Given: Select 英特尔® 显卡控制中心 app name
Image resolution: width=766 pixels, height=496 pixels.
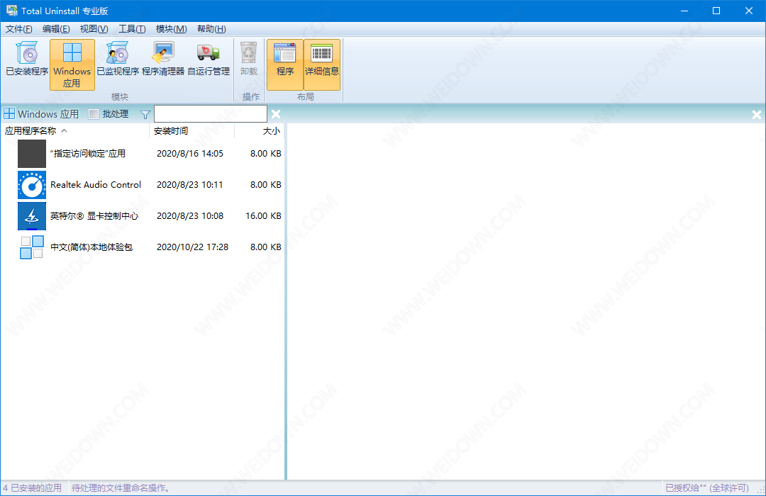Looking at the screenshot, I should [x=94, y=216].
